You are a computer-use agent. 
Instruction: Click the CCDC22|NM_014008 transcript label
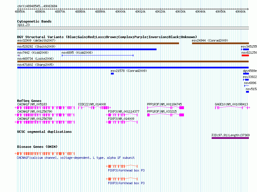coord(92,104)
